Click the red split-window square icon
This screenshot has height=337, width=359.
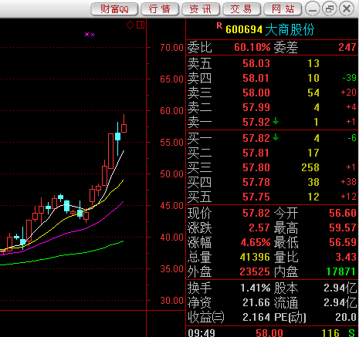pos(141,25)
